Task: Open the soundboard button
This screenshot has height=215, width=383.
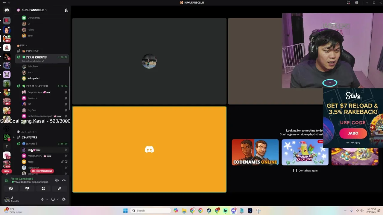Action: (59, 188)
